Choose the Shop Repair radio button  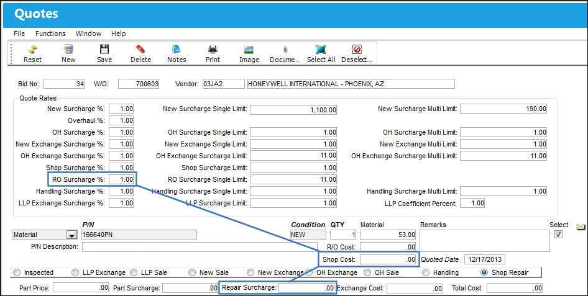pyautogui.click(x=484, y=272)
